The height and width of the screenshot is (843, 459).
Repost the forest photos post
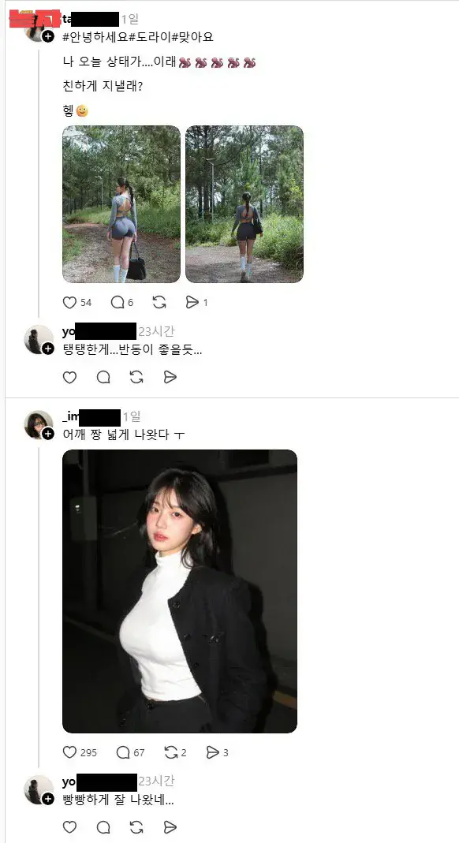[x=159, y=302]
